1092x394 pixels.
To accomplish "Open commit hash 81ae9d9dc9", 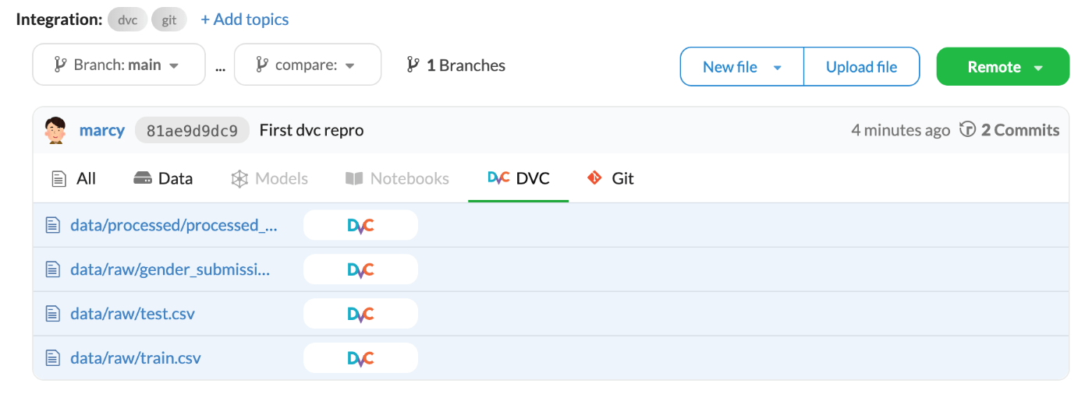I will 192,131.
